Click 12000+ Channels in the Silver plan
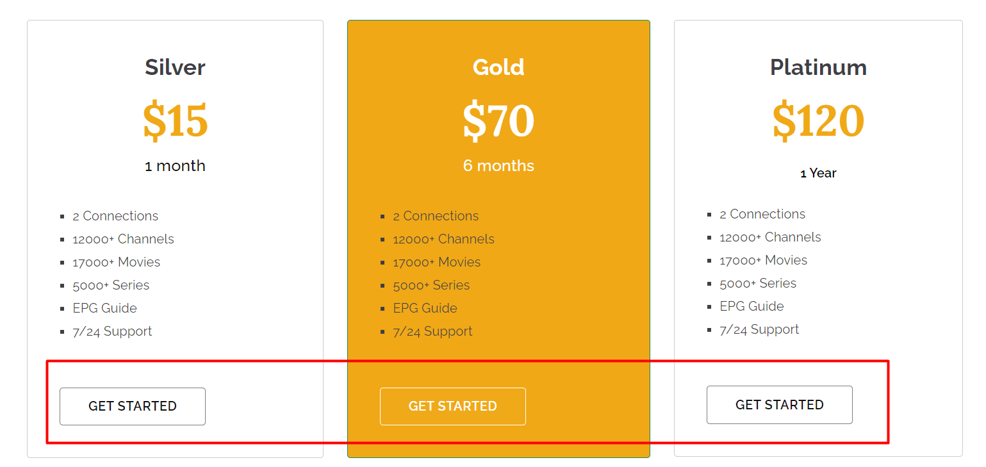The width and height of the screenshot is (986, 467). coord(123,239)
